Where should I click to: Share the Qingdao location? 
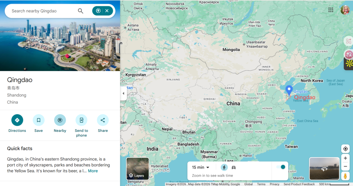tap(103, 120)
